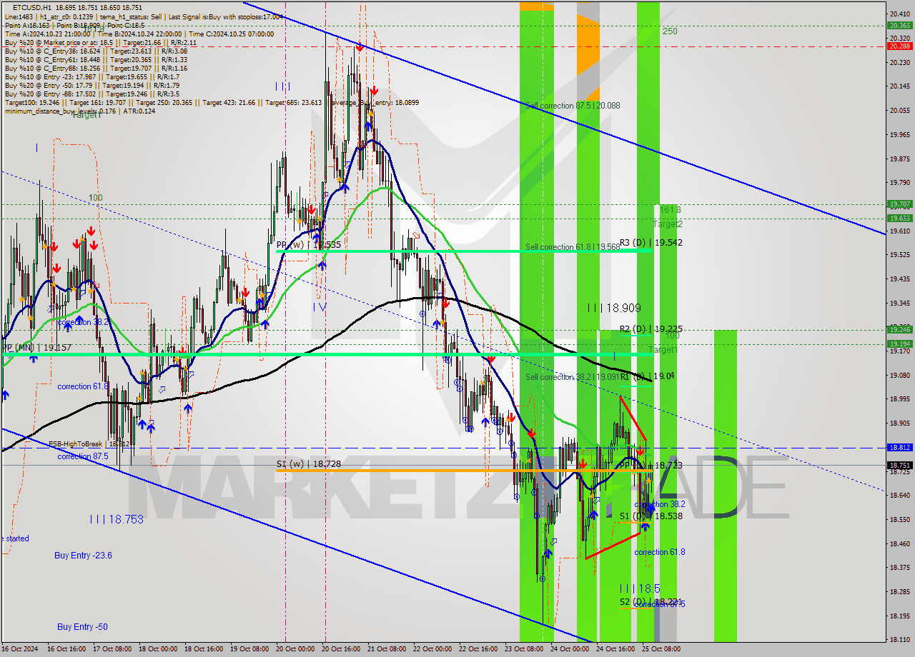Click the 'R2 (D) | 19.225' resistance label
This screenshot has height=657, width=915.
pos(651,329)
